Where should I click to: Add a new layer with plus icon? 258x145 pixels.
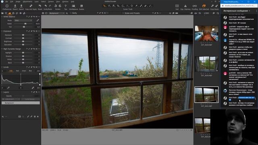[x=3, y=116]
